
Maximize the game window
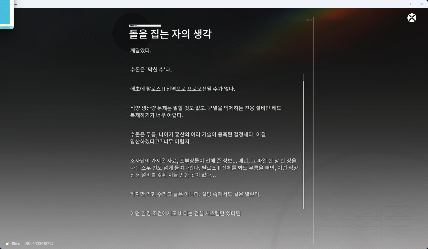point(409,4)
